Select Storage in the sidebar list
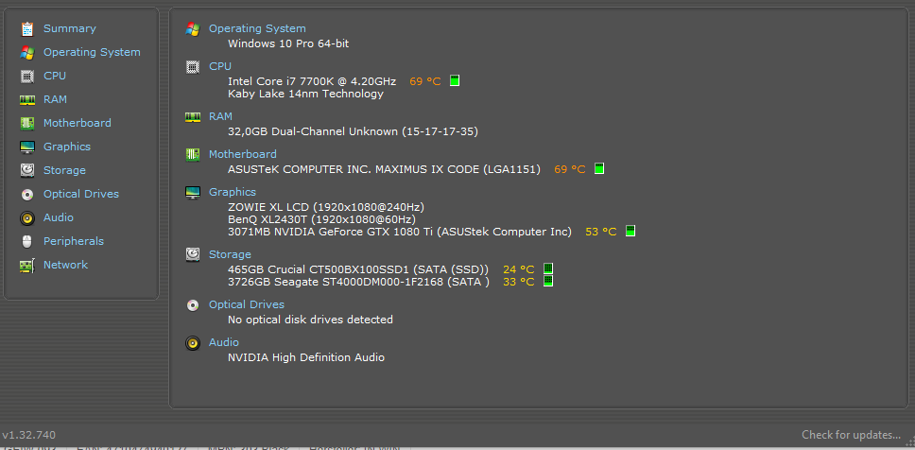 point(64,170)
